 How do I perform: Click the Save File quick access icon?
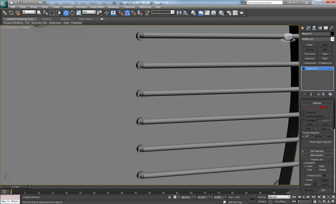[21, 2]
